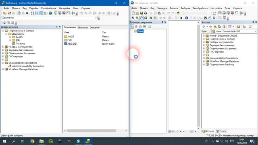Switch to the Поиск tab in ArcMap
Viewport: 258px width, 145px height.
point(221,131)
